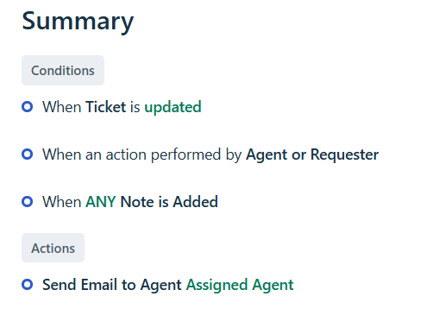Click the bold 'Agent or Requester' text
Image resolution: width=433 pixels, height=334 pixels.
[312, 154]
